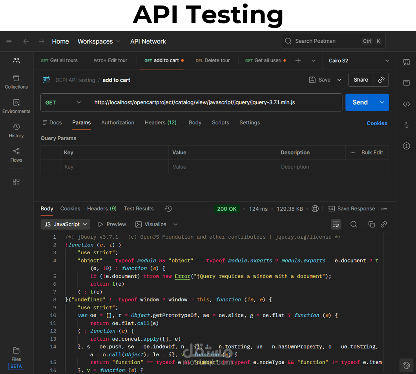The height and width of the screenshot is (374, 416).
Task: Click Bulk Edit in query params
Action: (372, 153)
